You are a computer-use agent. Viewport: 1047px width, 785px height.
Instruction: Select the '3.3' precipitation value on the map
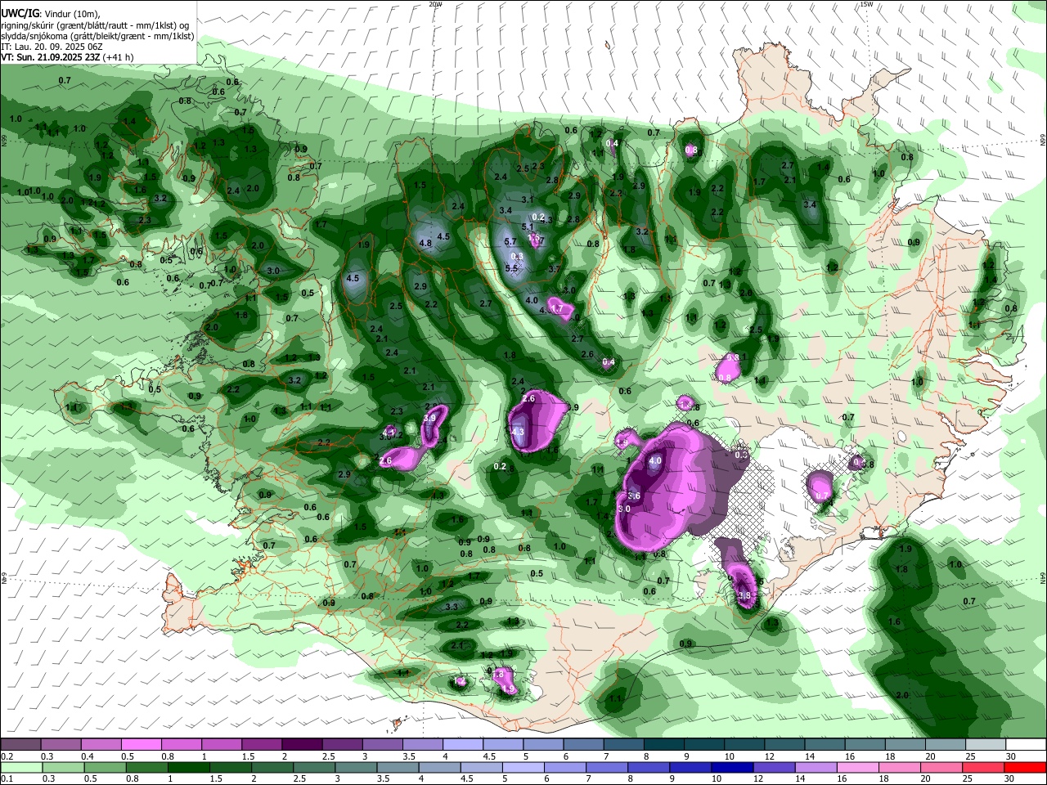452,607
